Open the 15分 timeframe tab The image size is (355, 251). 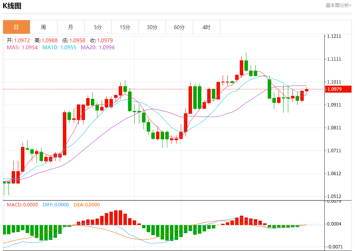click(125, 27)
